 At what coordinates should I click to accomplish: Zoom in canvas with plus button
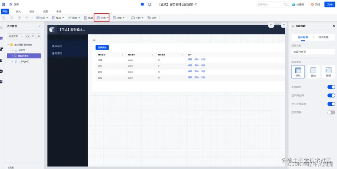click(x=284, y=25)
